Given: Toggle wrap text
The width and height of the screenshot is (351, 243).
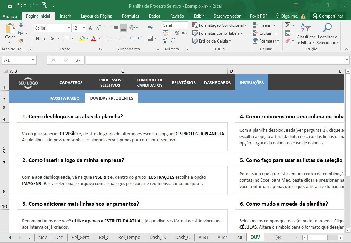Looking at the screenshot, I should point(150,28).
